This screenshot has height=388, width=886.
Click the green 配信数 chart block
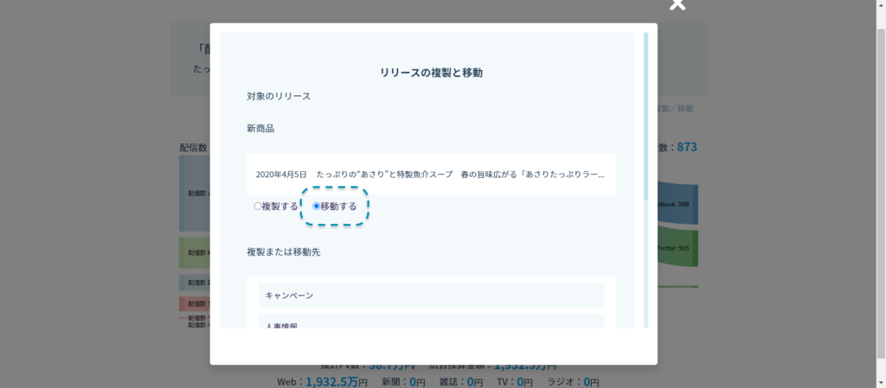click(x=194, y=252)
